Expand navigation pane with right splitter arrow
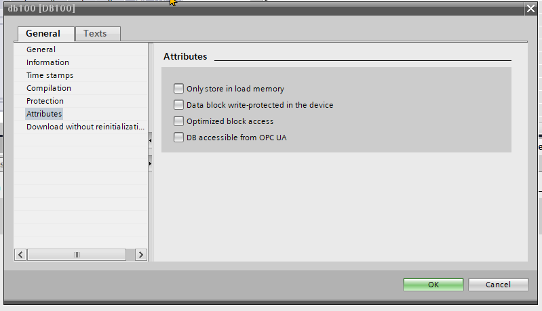This screenshot has height=311, width=542. [150, 163]
